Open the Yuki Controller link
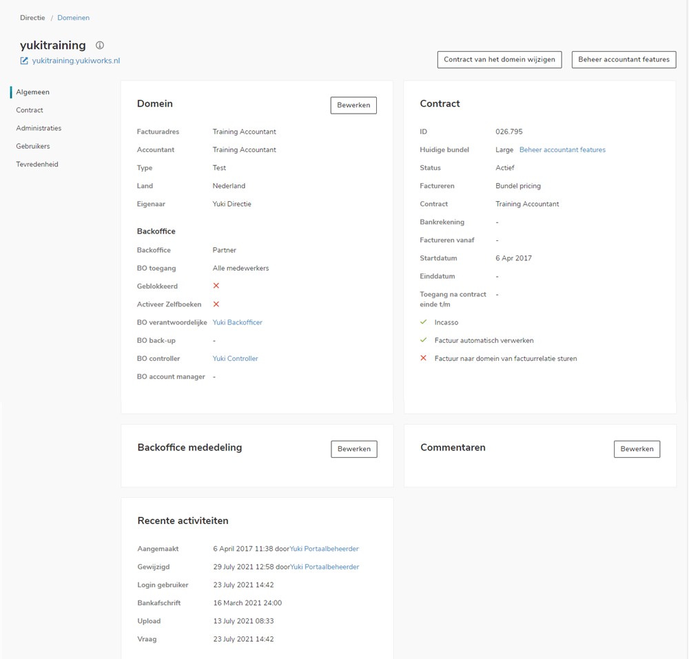This screenshot has width=689, height=659. click(235, 358)
